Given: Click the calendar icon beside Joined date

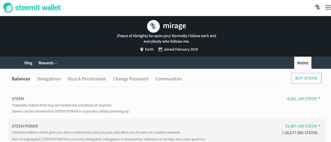Looking at the screenshot, I should [x=160, y=49].
